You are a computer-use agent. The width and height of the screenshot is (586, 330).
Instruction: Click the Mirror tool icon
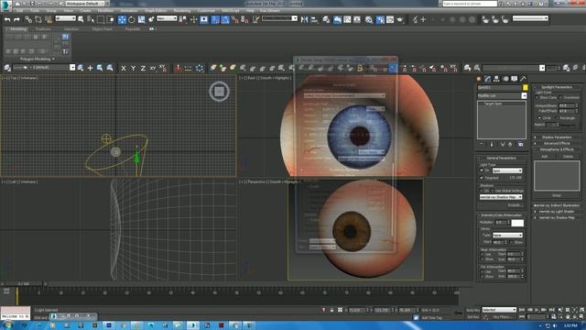305,19
